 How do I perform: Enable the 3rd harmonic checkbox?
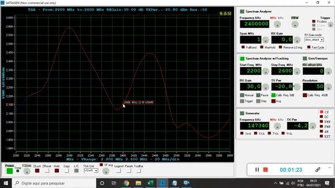click(x=242, y=133)
